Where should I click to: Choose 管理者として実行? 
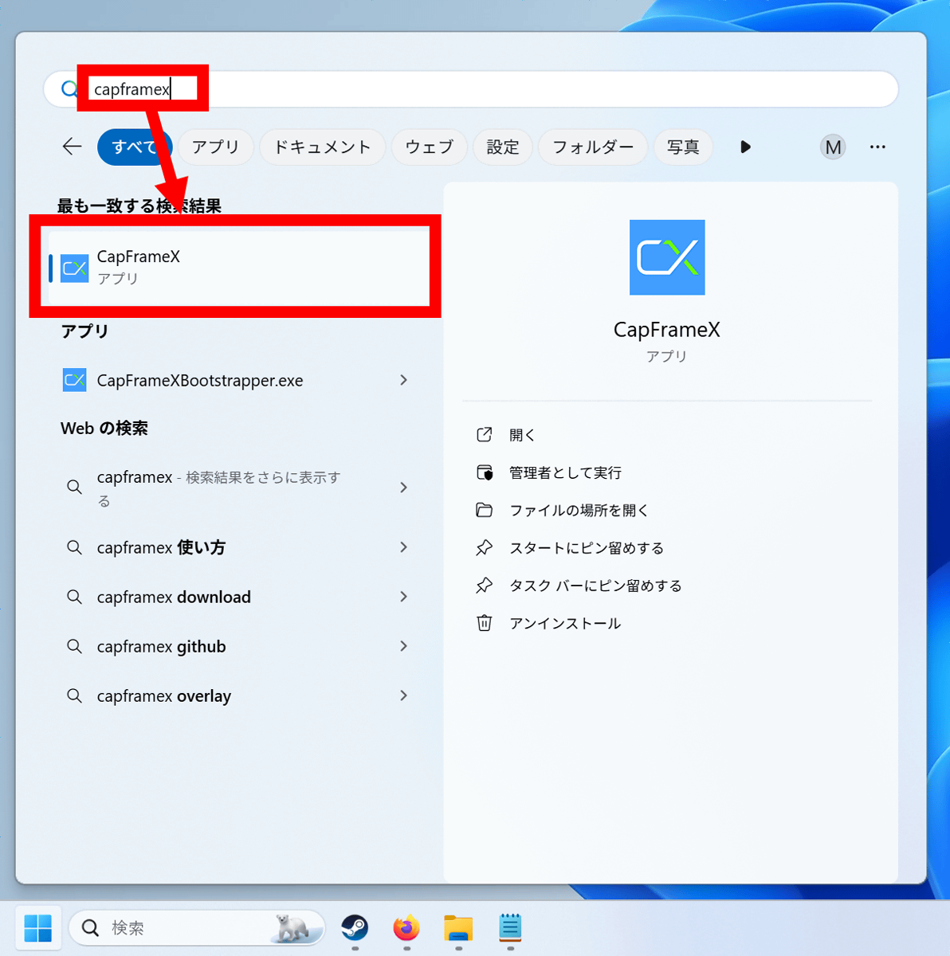565,472
